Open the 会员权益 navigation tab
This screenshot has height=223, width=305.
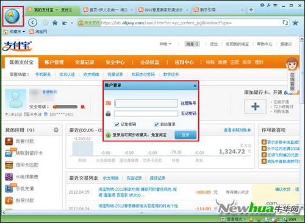click(x=149, y=62)
